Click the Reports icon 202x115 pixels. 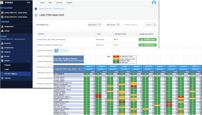(x=2, y=61)
